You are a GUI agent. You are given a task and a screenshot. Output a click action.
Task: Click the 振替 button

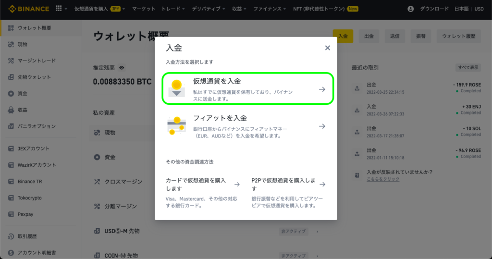(x=421, y=36)
